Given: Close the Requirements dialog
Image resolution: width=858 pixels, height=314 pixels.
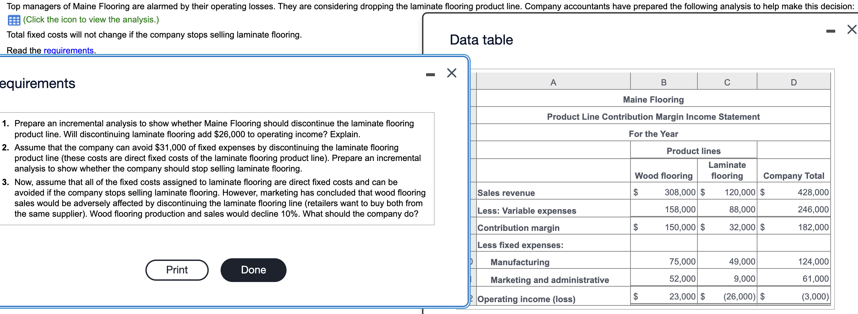Looking at the screenshot, I should [x=451, y=73].
